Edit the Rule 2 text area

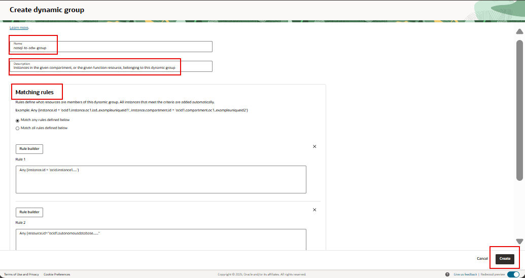pyautogui.click(x=161, y=240)
